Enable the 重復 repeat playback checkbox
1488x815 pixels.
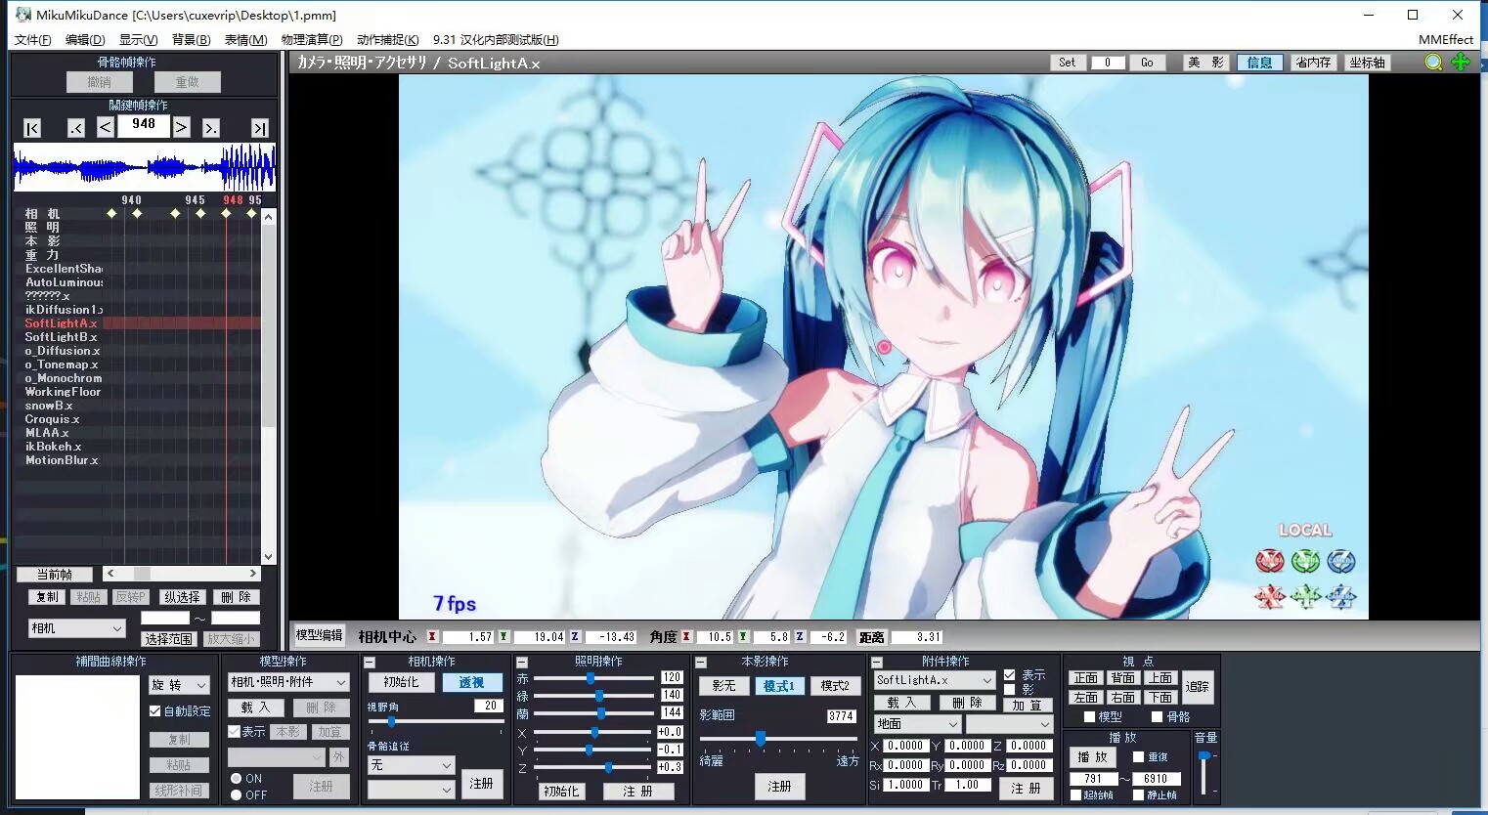pos(1138,757)
